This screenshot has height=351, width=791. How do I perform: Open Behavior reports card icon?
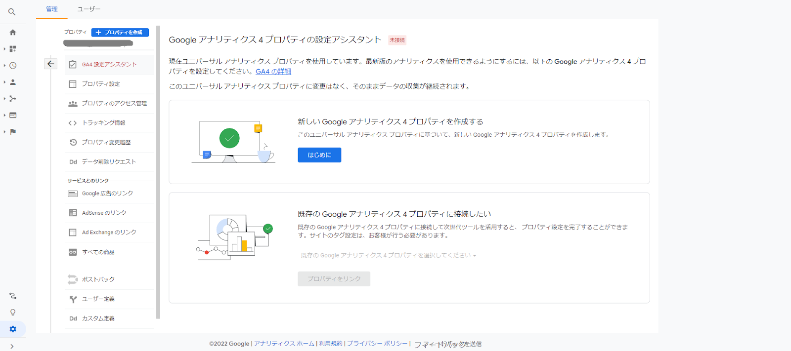(13, 115)
